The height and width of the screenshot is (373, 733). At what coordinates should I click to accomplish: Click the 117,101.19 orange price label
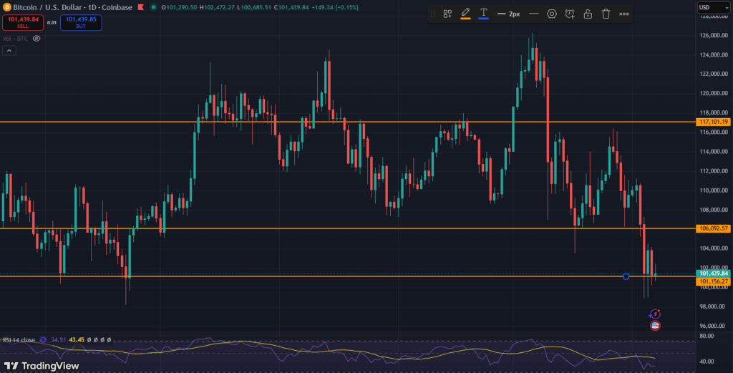713,122
